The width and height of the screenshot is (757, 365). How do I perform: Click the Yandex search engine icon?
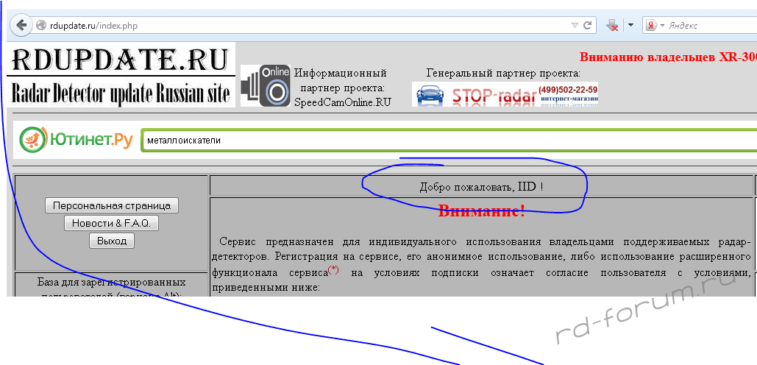(x=651, y=25)
